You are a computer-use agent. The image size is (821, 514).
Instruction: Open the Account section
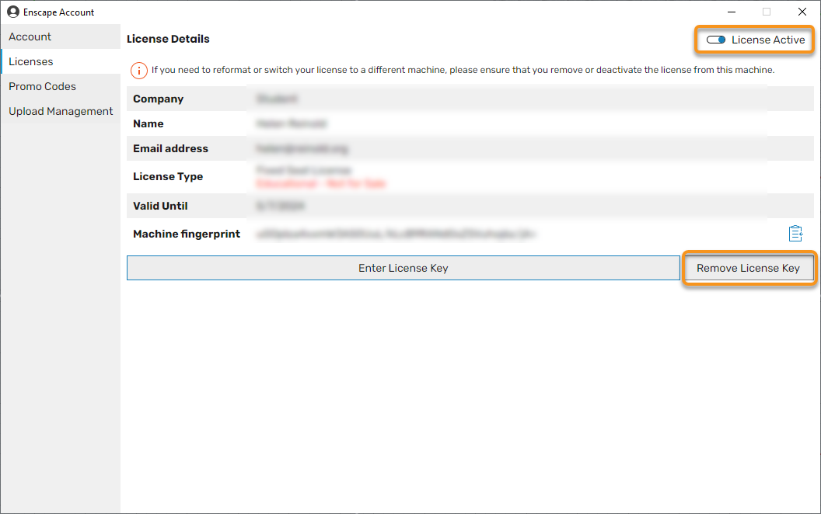click(x=30, y=36)
